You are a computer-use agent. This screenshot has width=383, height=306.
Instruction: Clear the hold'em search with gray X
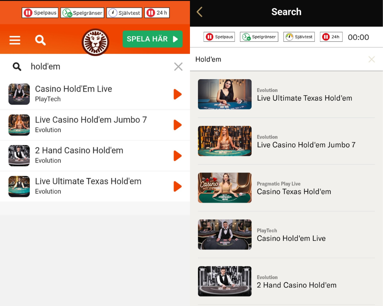click(178, 67)
